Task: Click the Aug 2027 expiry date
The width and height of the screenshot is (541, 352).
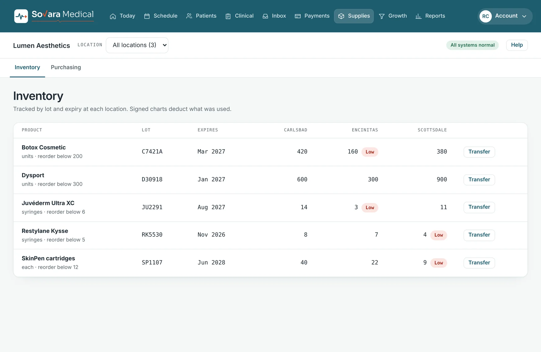Action: point(211,207)
